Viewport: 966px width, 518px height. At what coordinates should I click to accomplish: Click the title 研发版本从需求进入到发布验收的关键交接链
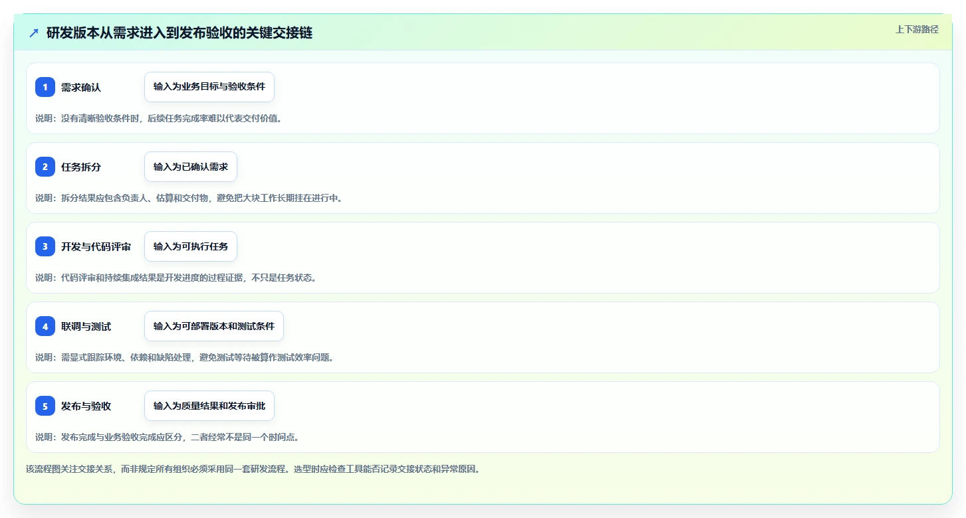pyautogui.click(x=180, y=33)
